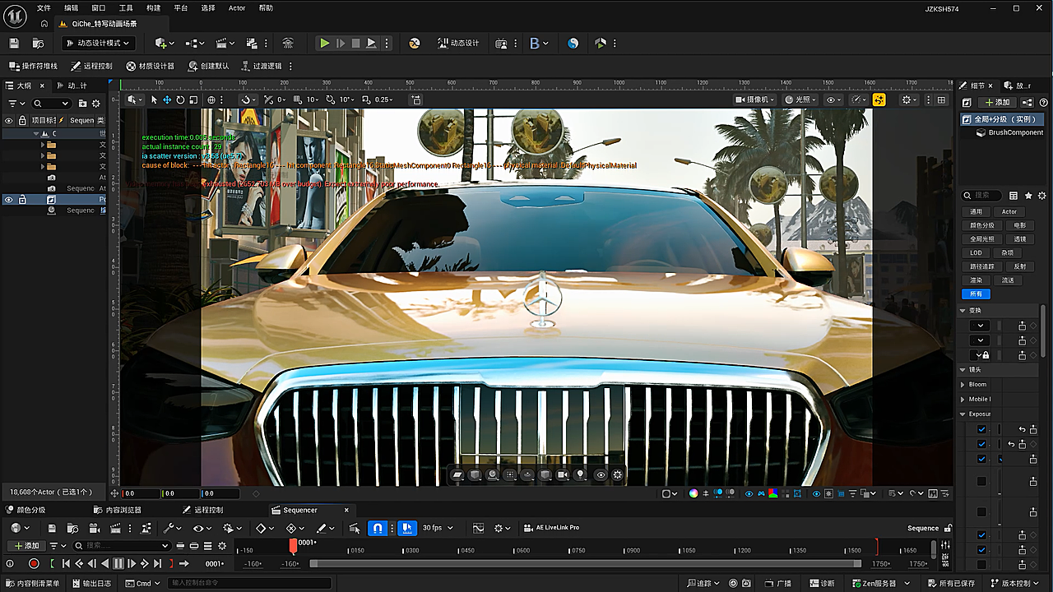Jump to sequence start
The width and height of the screenshot is (1053, 592).
[x=66, y=563]
